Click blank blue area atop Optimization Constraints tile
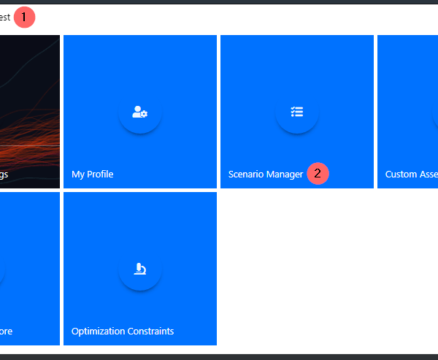The height and width of the screenshot is (360, 438). (139, 215)
